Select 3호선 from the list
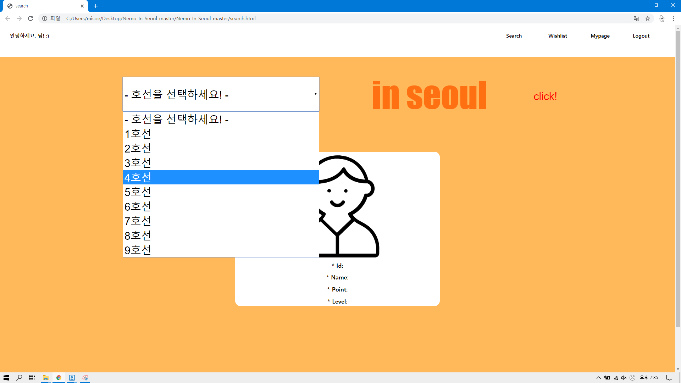This screenshot has height=383, width=681. [x=221, y=163]
